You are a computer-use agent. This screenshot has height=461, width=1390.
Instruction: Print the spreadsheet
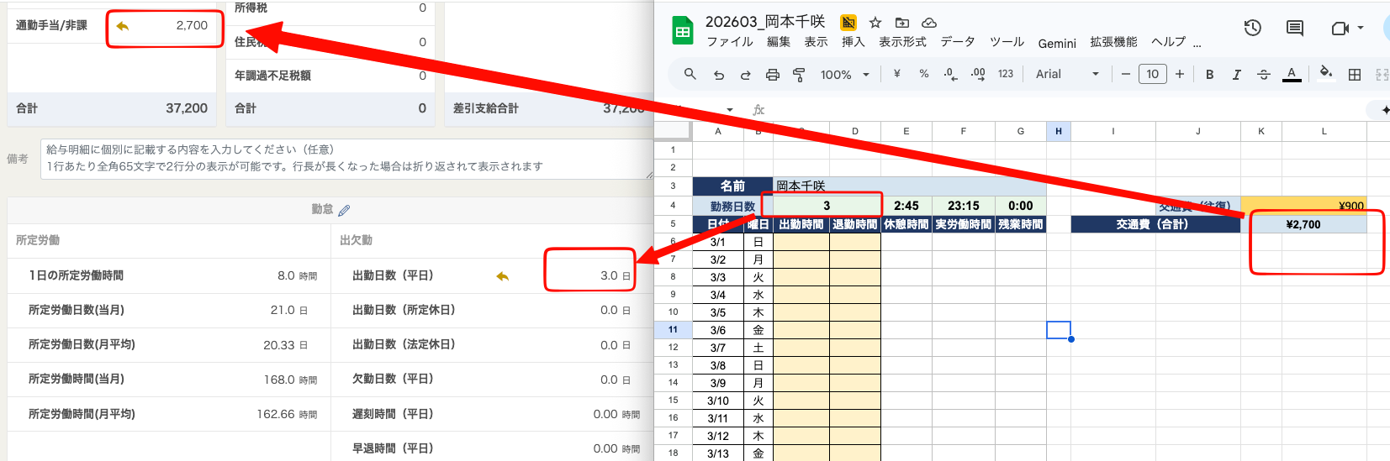click(772, 75)
